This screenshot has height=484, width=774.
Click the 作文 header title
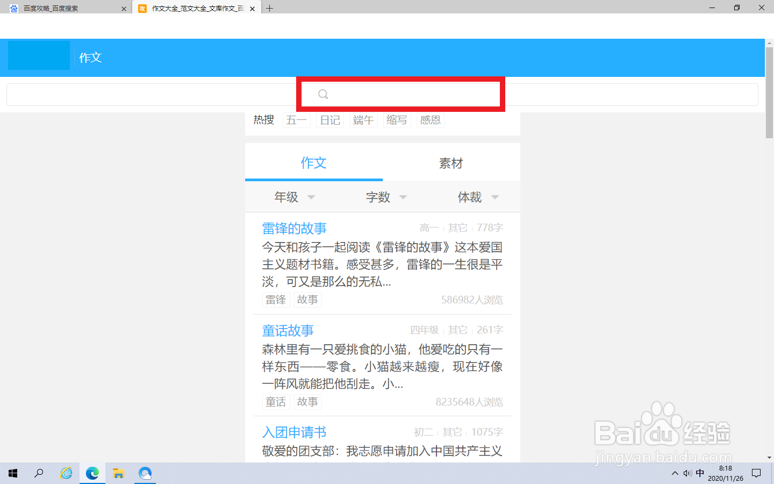click(x=90, y=58)
